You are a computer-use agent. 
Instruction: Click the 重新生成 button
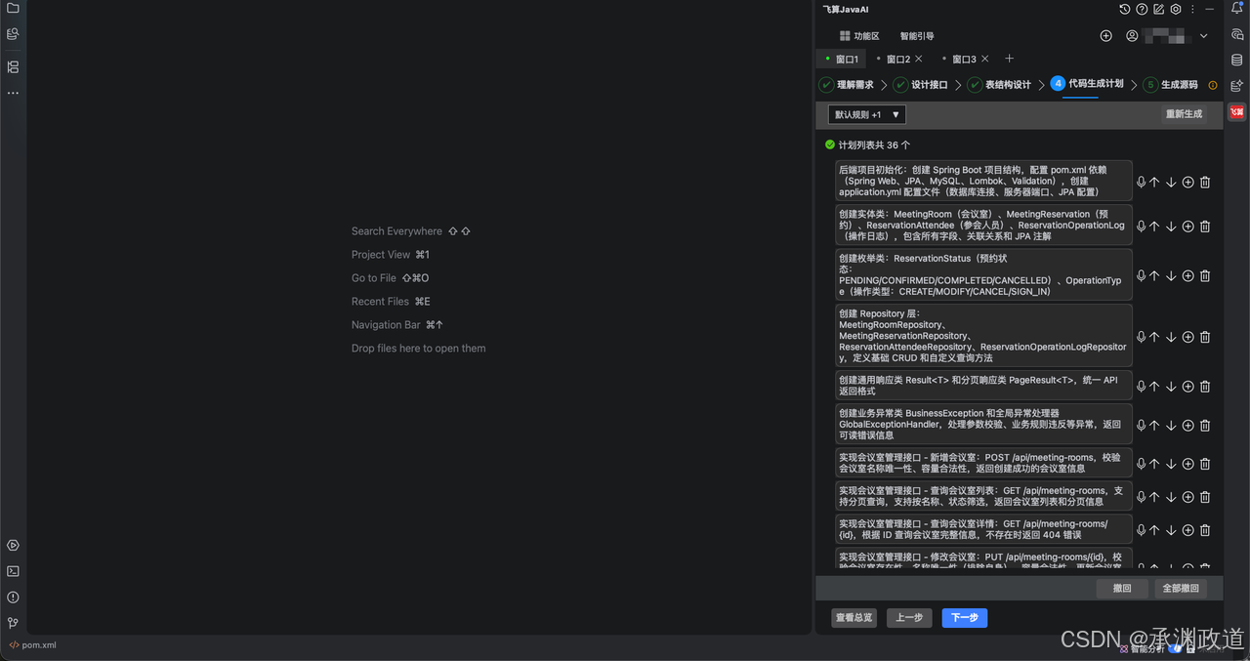(x=1184, y=114)
